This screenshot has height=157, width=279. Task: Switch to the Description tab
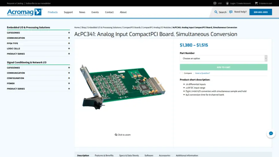(x=83, y=155)
